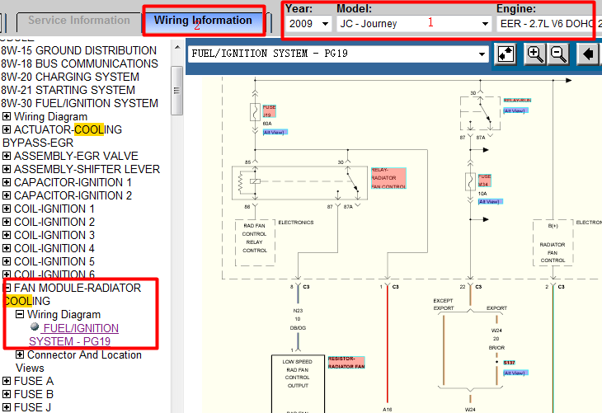Open the Model dropdown JC - Journey

tap(414, 24)
